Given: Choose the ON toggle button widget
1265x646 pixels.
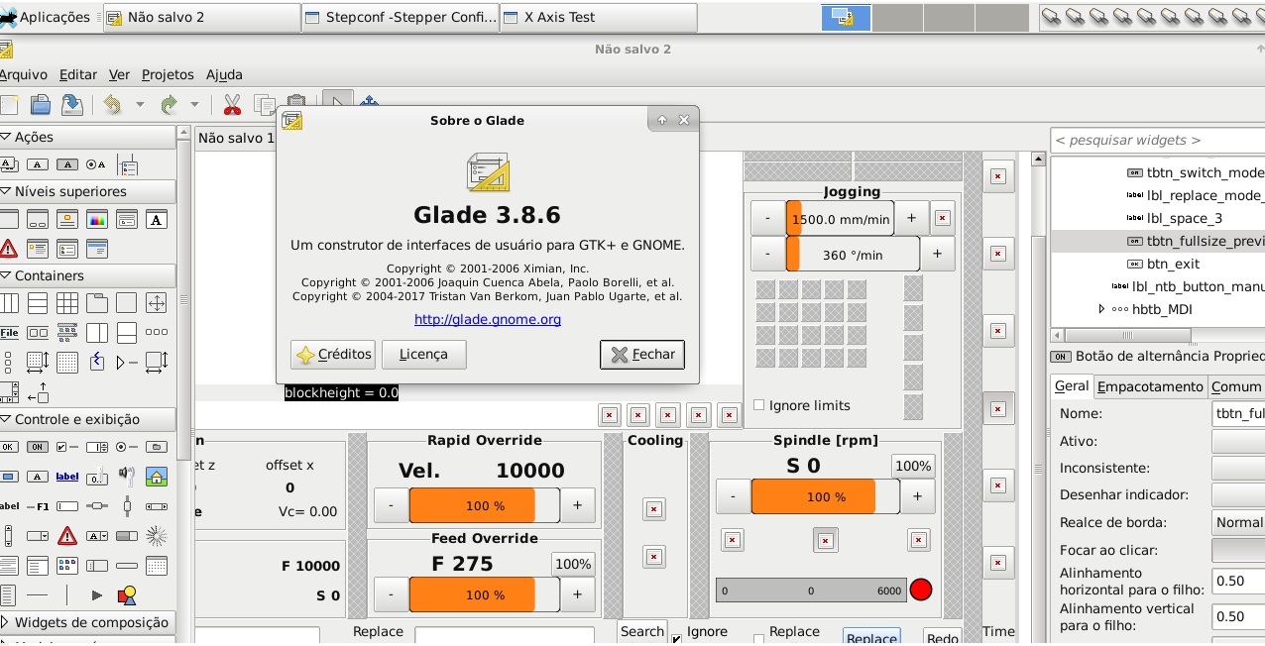Looking at the screenshot, I should 38,447.
